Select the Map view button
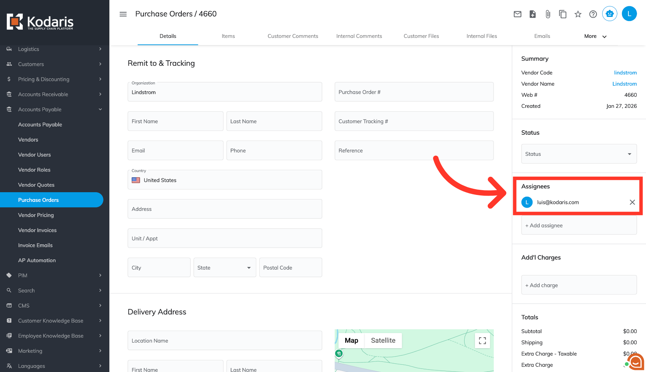The image size is (646, 372). coord(351,341)
